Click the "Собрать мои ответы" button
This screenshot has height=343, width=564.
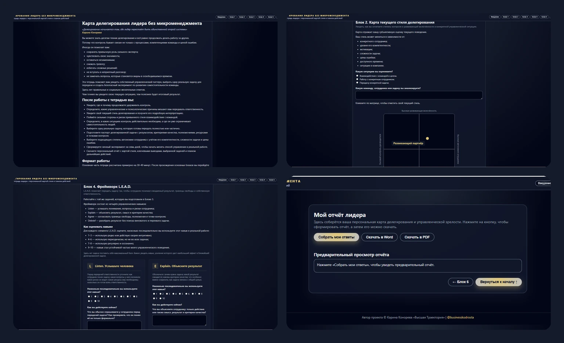point(336,237)
